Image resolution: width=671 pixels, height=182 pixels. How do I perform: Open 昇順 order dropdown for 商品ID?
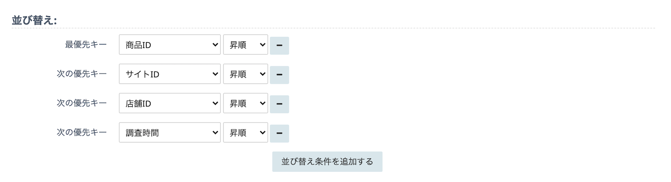[245, 45]
